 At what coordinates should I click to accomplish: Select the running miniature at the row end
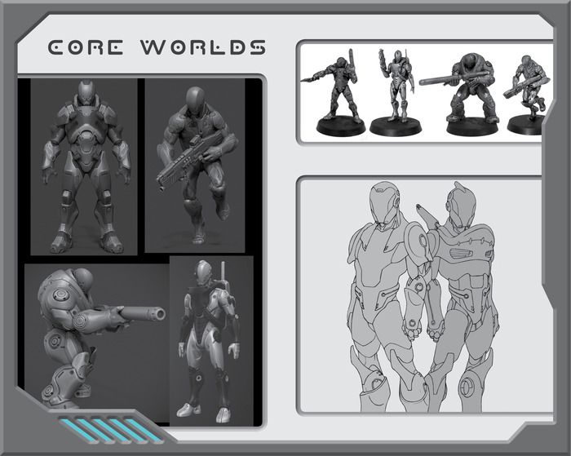tap(525, 95)
